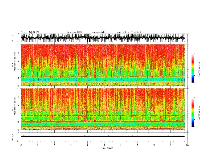
Task: Click the 'ch.1(V)' waveform axis label
Action: (x=13, y=38)
